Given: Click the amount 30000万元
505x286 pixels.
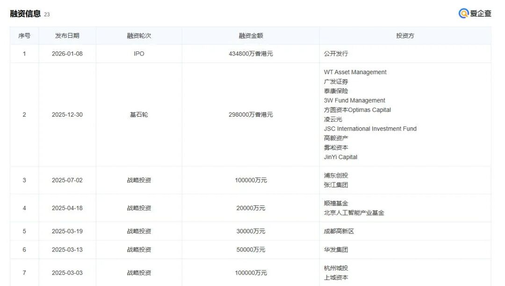Looking at the screenshot, I should (251, 231).
